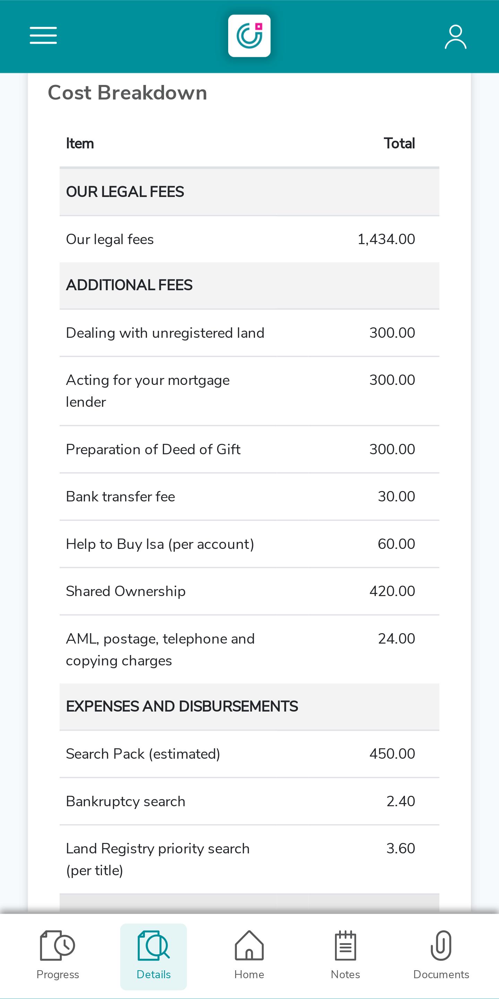Image resolution: width=499 pixels, height=999 pixels.
Task: Switch to the Home tab label
Action: (249, 975)
